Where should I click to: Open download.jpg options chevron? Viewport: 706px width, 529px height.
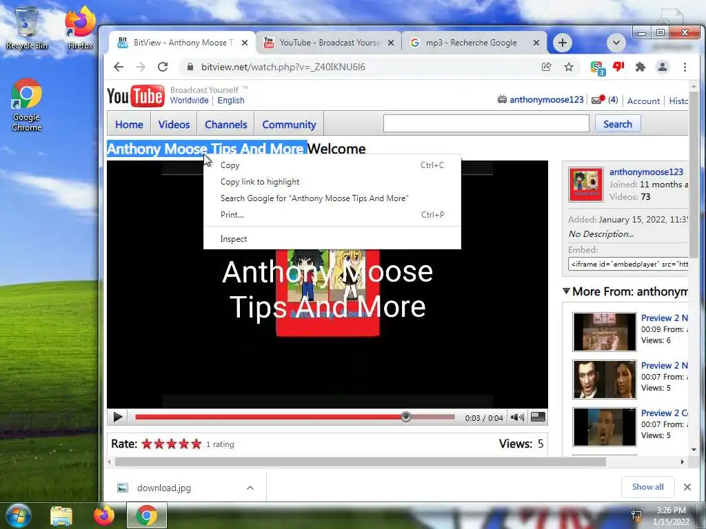[250, 488]
